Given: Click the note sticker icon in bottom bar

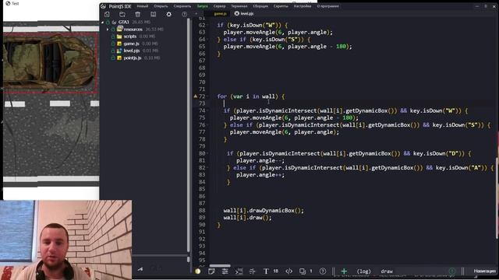Looking at the screenshot, I should [x=211, y=271].
